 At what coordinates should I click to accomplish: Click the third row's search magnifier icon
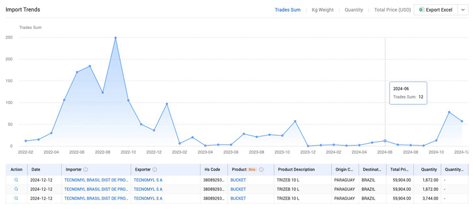point(16,198)
